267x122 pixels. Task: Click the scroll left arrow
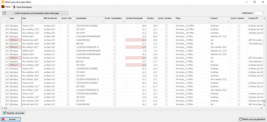[x=3, y=108]
